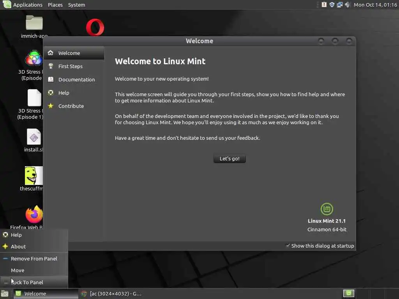
Task: Launch the Opera browser desktop icon
Action: click(x=95, y=27)
